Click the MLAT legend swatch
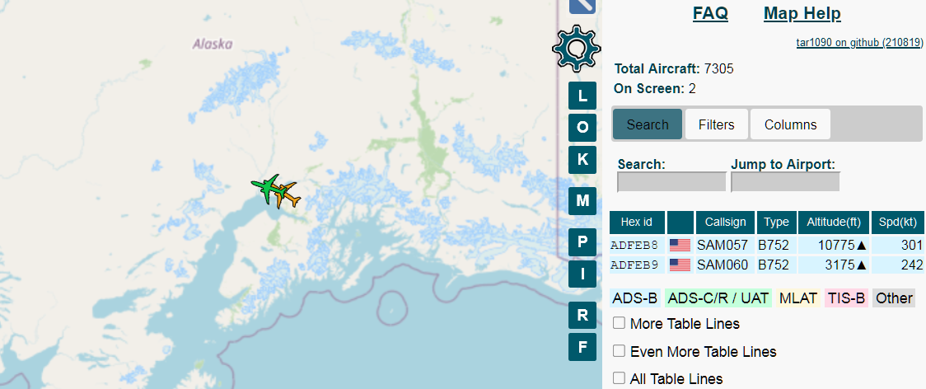Image resolution: width=926 pixels, height=389 pixels. [x=798, y=298]
